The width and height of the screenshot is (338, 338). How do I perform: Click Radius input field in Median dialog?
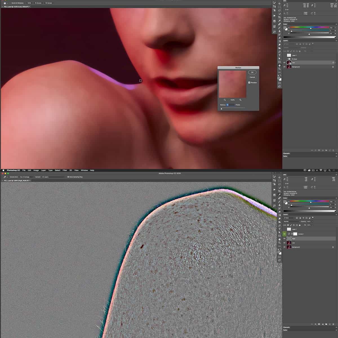(x=230, y=105)
